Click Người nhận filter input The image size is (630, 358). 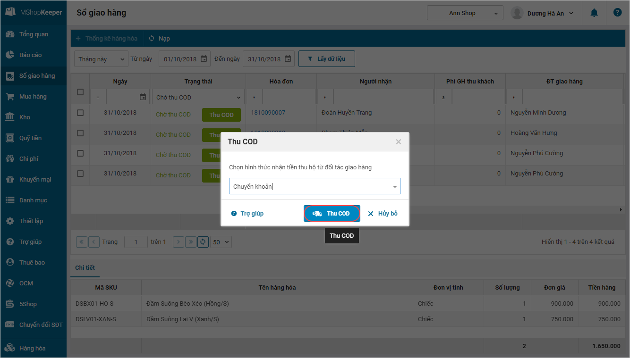click(383, 97)
